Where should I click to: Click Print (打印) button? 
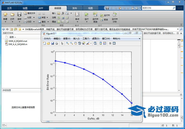tap(28, 22)
